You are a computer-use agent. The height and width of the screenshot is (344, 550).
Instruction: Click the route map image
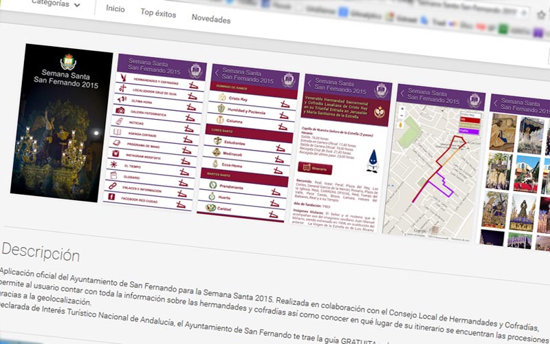click(432, 170)
